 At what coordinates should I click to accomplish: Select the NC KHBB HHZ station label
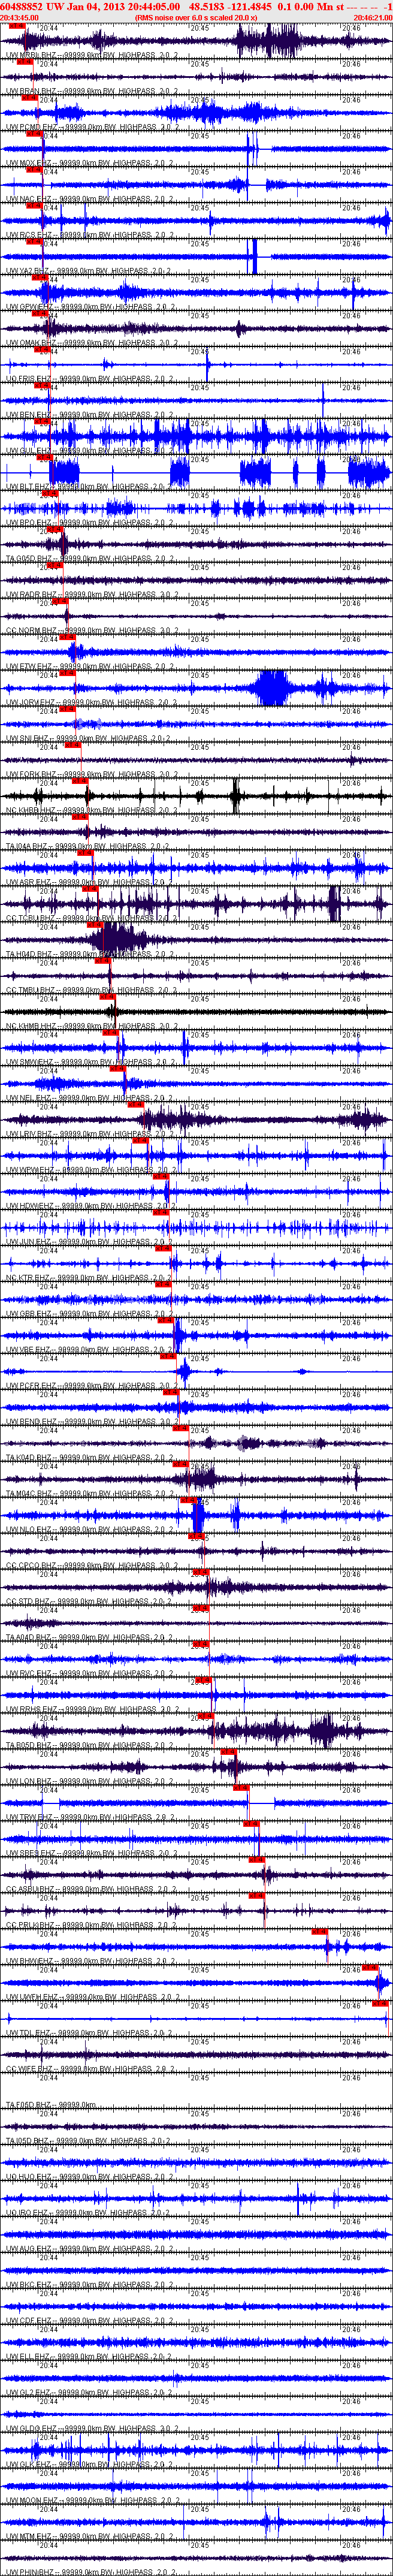click(x=92, y=811)
